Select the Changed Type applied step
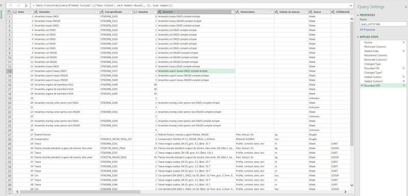Screen dimensions: 408x196 pyautogui.click(x=383, y=64)
